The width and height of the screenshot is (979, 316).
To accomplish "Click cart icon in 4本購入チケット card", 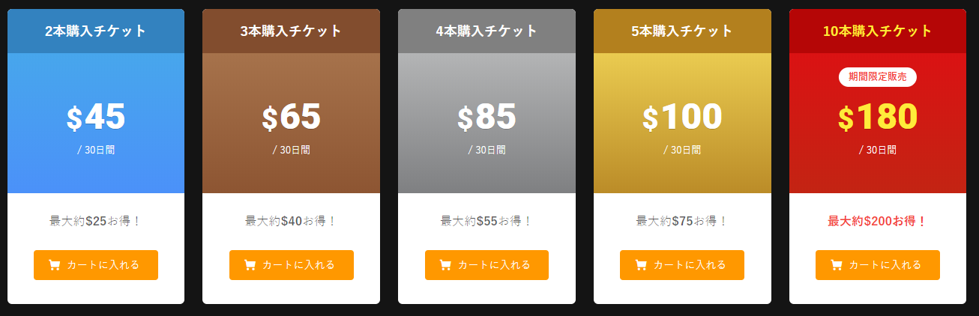I will click(445, 265).
